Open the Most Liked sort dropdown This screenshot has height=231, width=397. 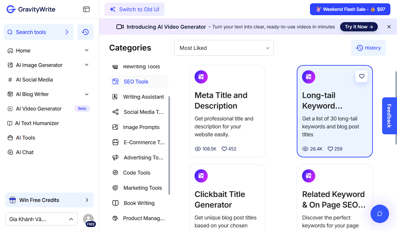click(224, 48)
